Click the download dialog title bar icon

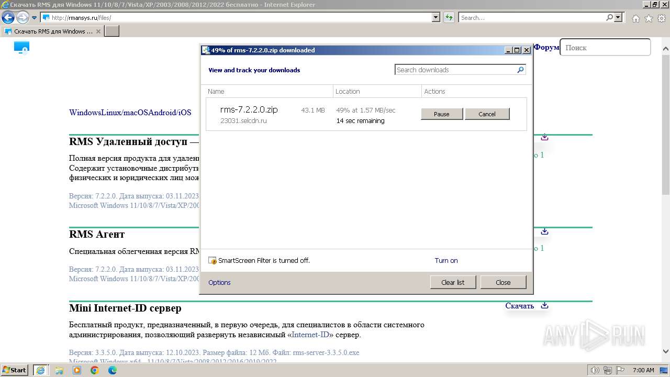coord(206,50)
